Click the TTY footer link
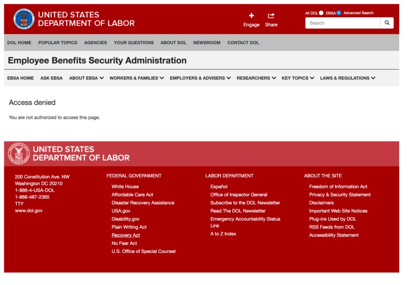 [x=19, y=204]
